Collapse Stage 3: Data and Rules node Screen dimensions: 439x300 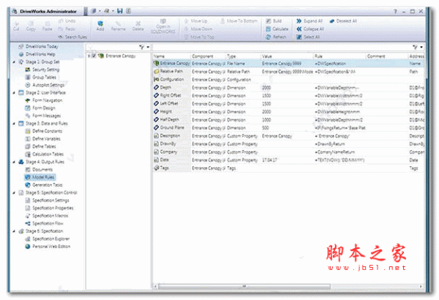coord(14,123)
